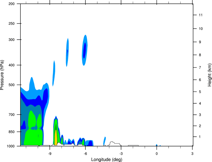Click the 'Longitude (deg)' axis title
This screenshot has width=212, height=162.
pos(107,160)
